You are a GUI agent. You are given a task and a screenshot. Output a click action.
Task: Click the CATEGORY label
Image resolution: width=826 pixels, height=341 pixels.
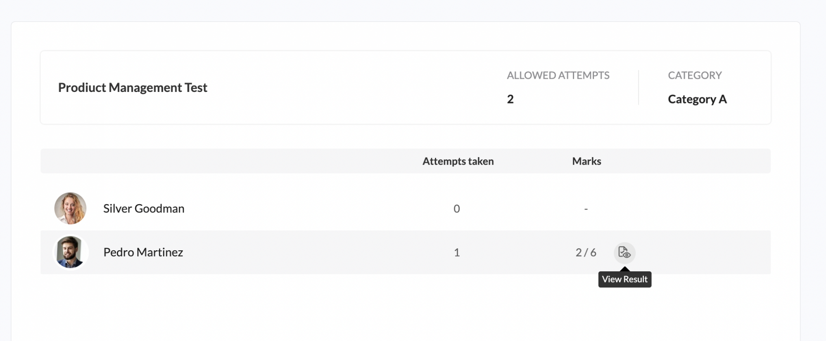[695, 75]
